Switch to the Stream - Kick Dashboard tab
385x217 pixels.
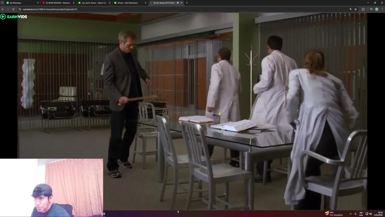coord(130,3)
